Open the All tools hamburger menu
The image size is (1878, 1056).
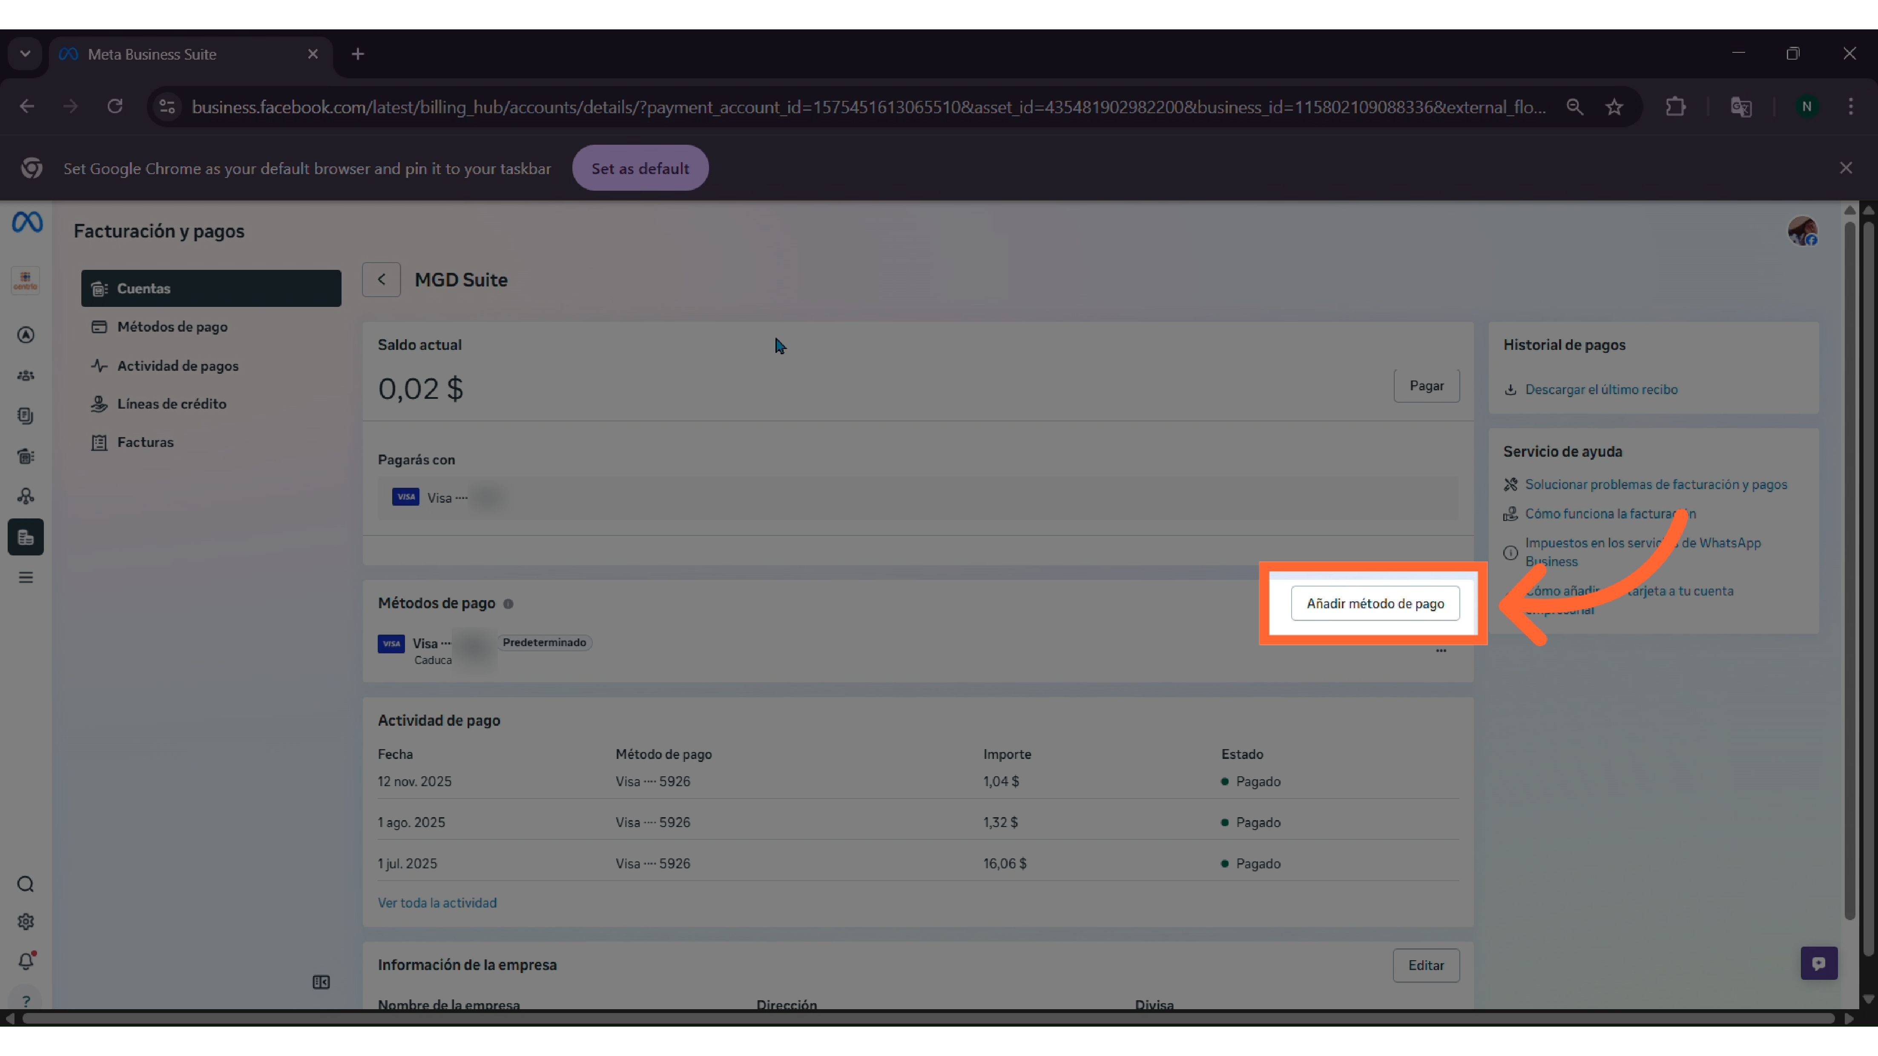[26, 576]
